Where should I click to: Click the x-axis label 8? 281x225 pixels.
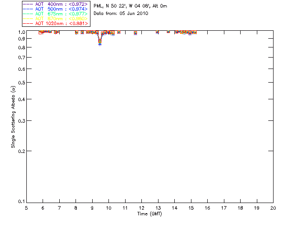76,208
